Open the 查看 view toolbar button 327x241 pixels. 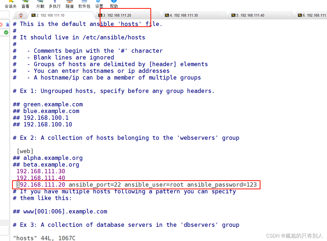[25, 4]
